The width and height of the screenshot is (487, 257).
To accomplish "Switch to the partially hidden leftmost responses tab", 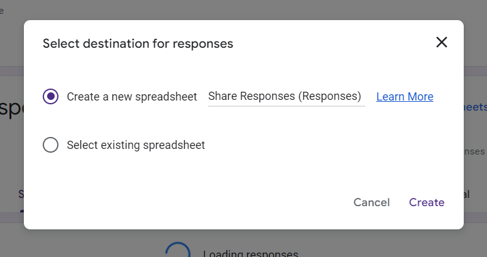I will click(21, 194).
